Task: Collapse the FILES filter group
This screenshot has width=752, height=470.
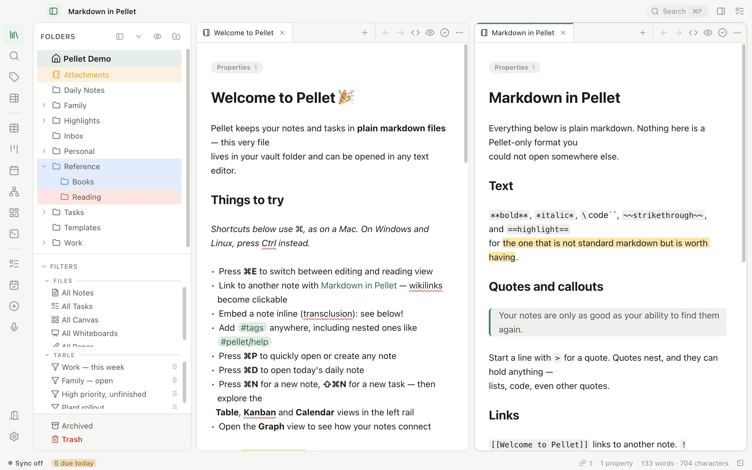Action: [x=47, y=281]
